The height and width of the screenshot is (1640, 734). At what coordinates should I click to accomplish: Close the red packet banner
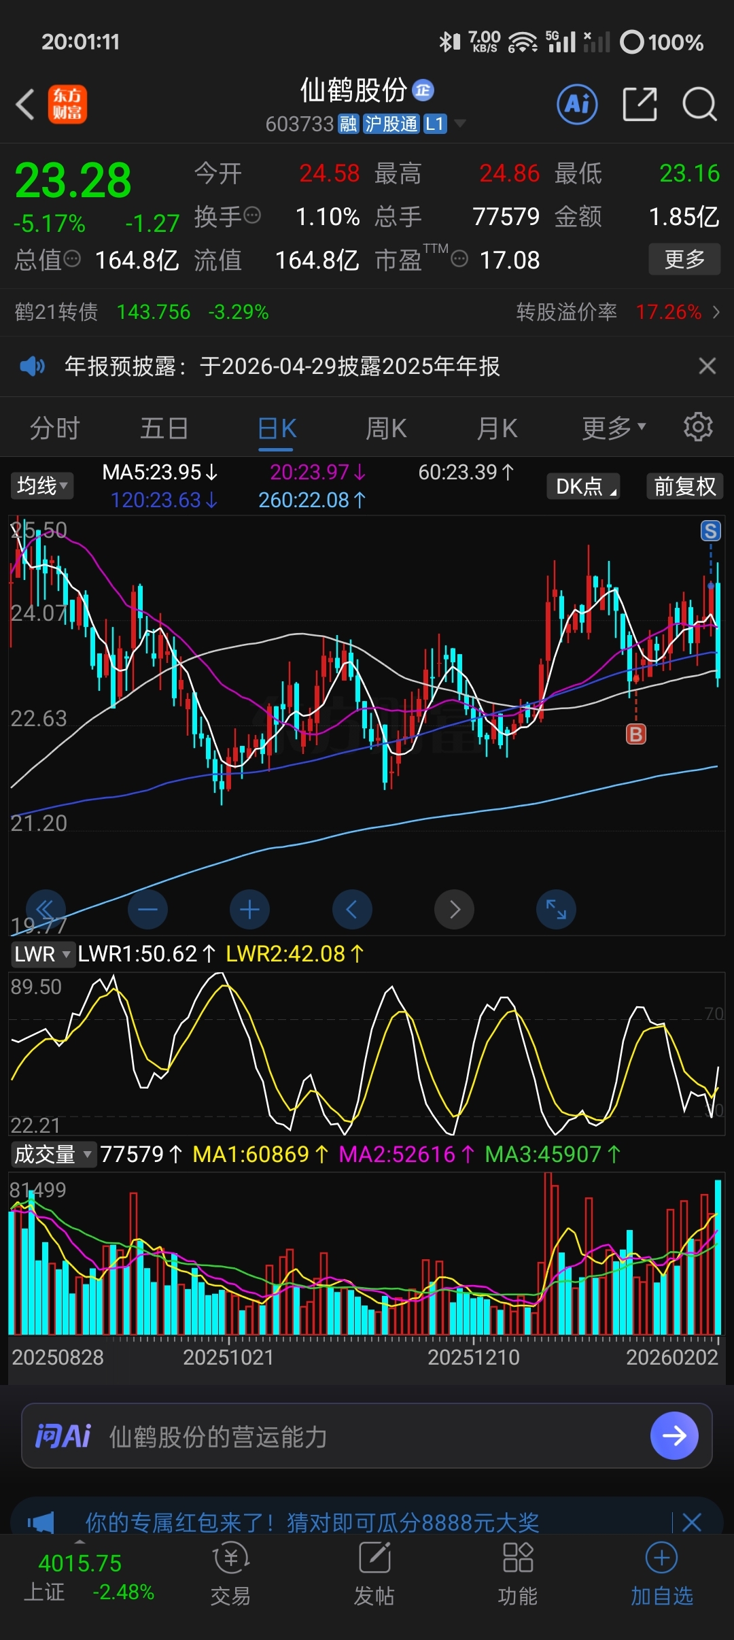pos(692,1522)
